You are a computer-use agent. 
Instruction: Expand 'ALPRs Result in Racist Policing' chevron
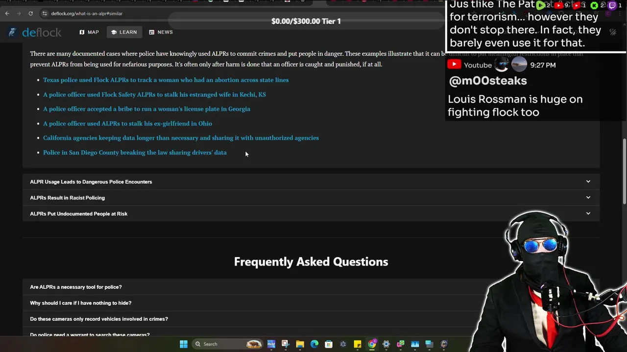point(588,198)
